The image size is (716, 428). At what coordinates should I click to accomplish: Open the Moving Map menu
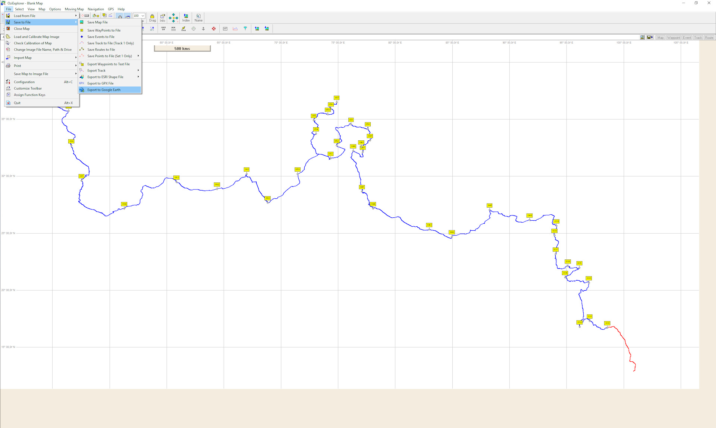[x=74, y=9]
